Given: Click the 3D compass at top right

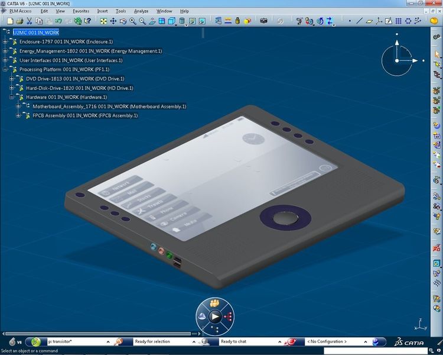Looking at the screenshot, I should point(398,60).
